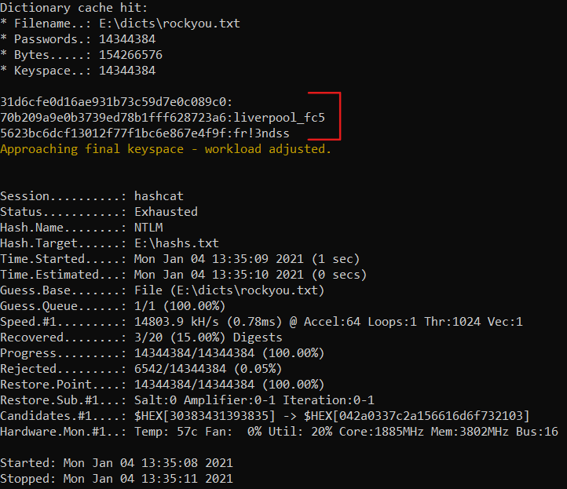
Task: Click the 'Dictionary cache hit:' line
Action: (74, 8)
